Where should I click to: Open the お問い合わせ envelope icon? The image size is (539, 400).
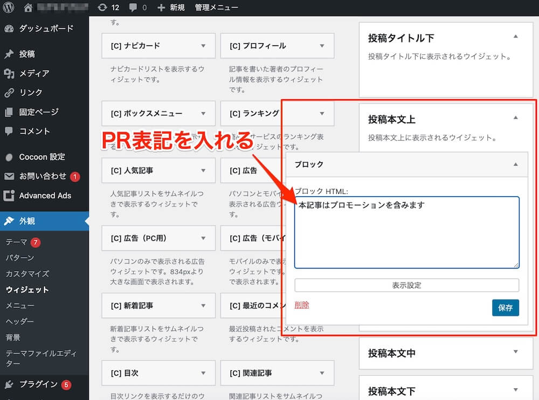9,176
